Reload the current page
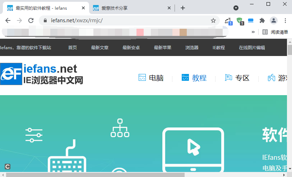292x177 pixels. point(31,20)
